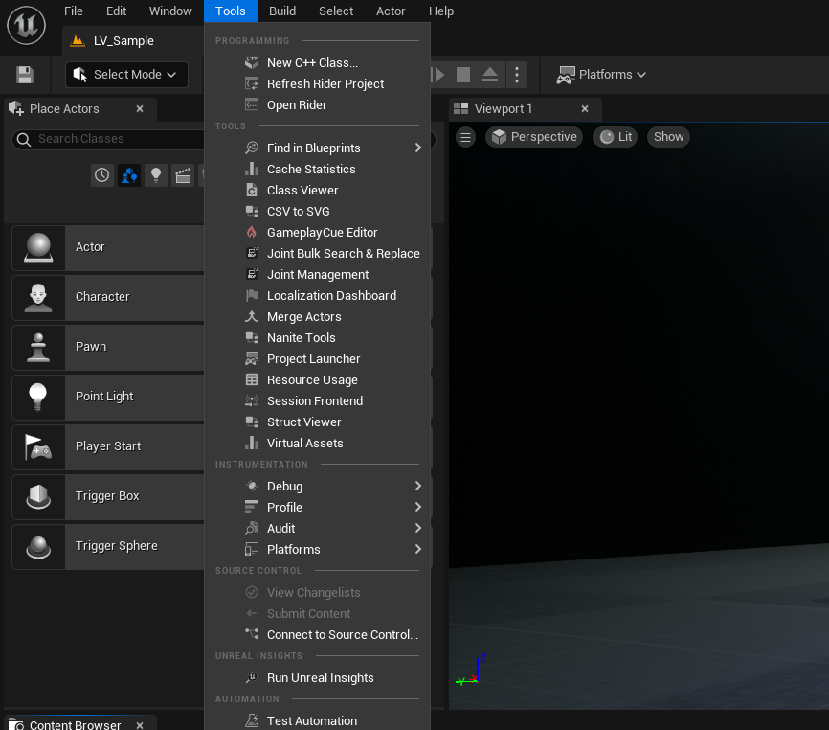Open the Select Mode dropdown
The image size is (829, 730).
point(126,75)
